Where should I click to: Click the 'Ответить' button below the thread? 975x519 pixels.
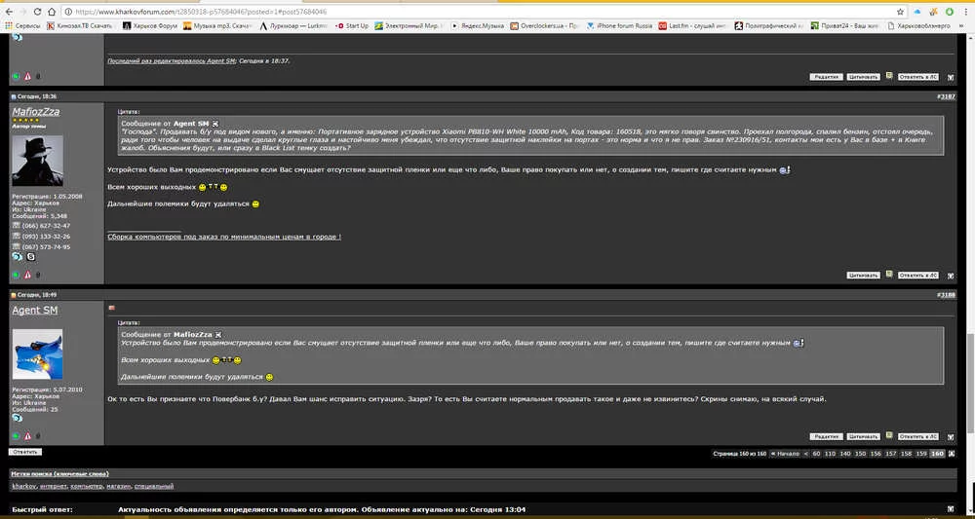click(x=25, y=452)
